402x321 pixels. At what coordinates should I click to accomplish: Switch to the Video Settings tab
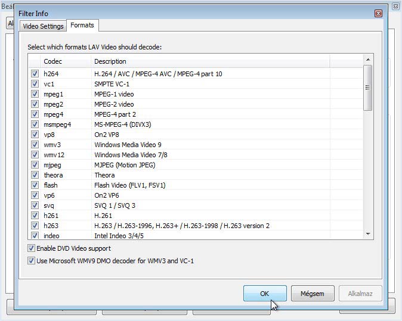(x=43, y=26)
